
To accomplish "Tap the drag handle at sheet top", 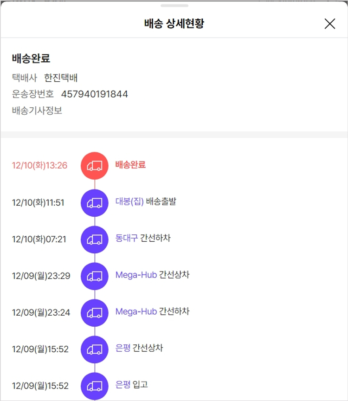I will coord(174,6).
